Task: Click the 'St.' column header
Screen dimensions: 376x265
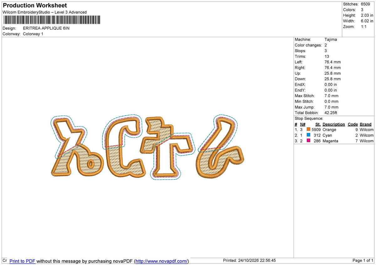Action: pos(318,124)
